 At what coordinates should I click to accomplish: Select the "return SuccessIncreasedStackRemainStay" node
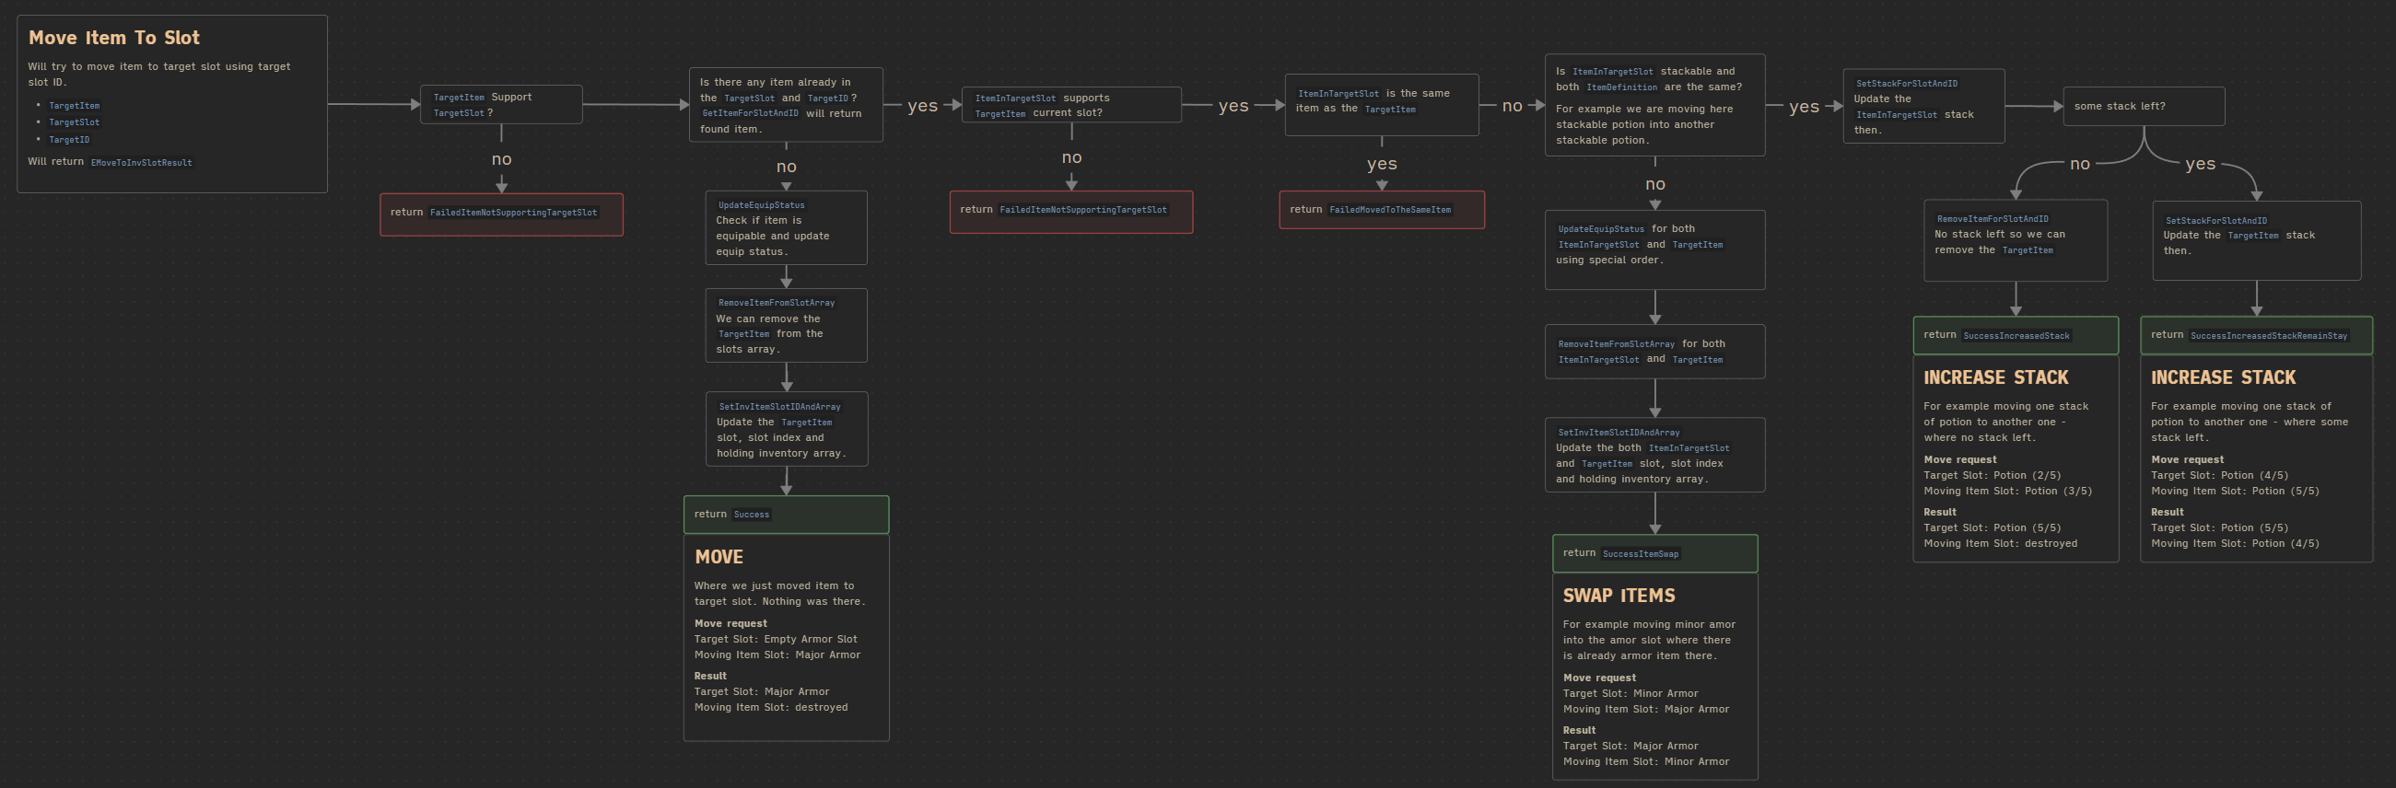(x=2256, y=335)
